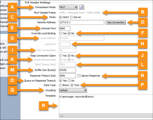
Task: Select Text as the Data Type
Action: click(73, 85)
